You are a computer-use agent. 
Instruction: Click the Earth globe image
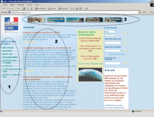coord(90,75)
